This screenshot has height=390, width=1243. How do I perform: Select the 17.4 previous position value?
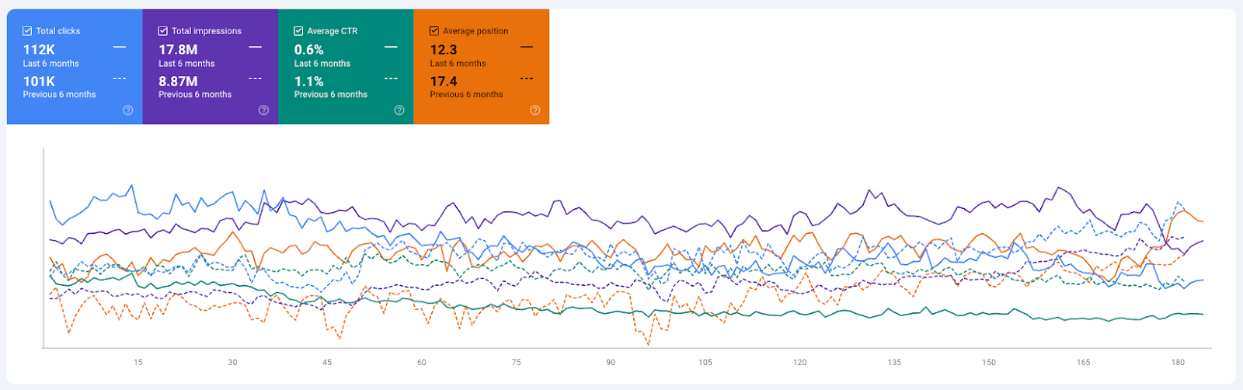pyautogui.click(x=444, y=82)
